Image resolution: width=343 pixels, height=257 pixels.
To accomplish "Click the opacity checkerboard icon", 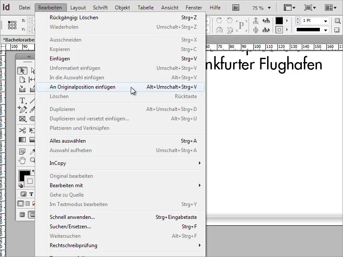I will point(337,30).
